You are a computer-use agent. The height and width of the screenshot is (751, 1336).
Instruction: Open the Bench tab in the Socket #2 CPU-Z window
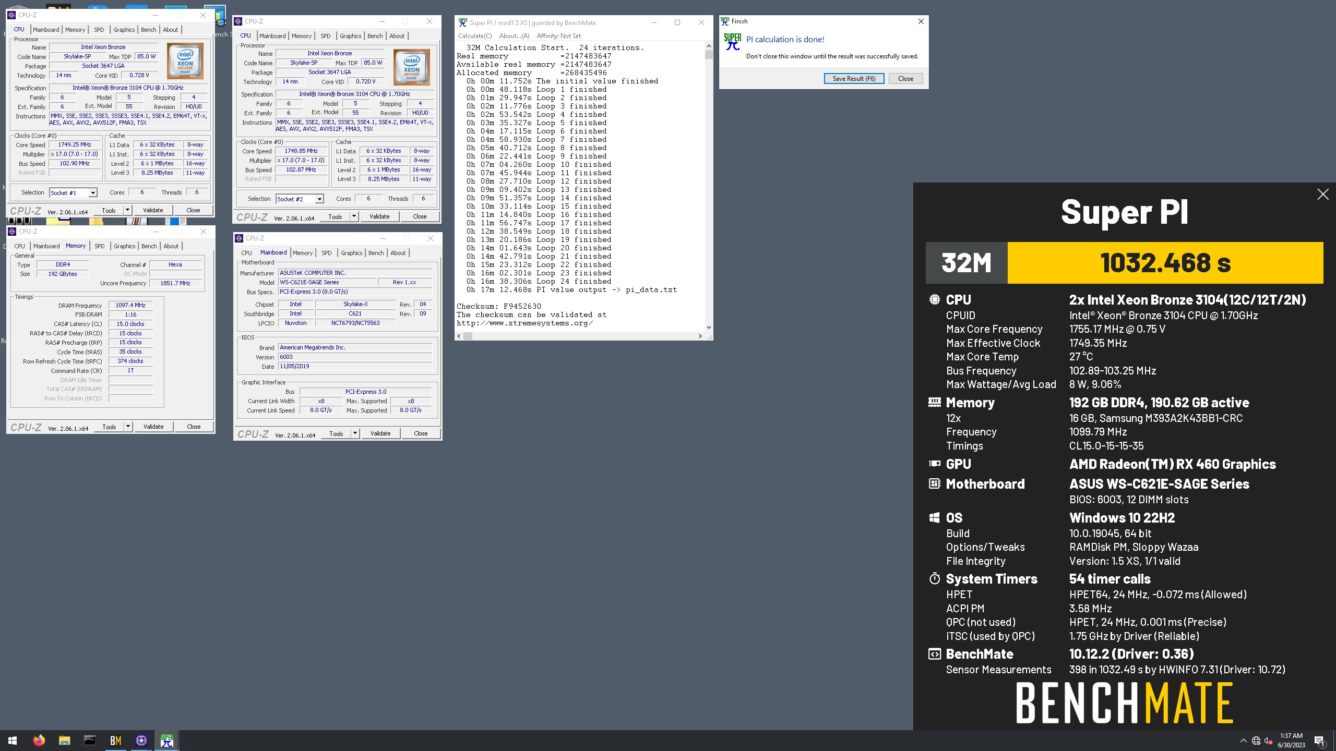[x=375, y=36]
